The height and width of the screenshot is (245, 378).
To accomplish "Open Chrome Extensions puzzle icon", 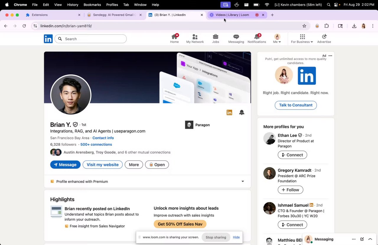I will point(327,26).
